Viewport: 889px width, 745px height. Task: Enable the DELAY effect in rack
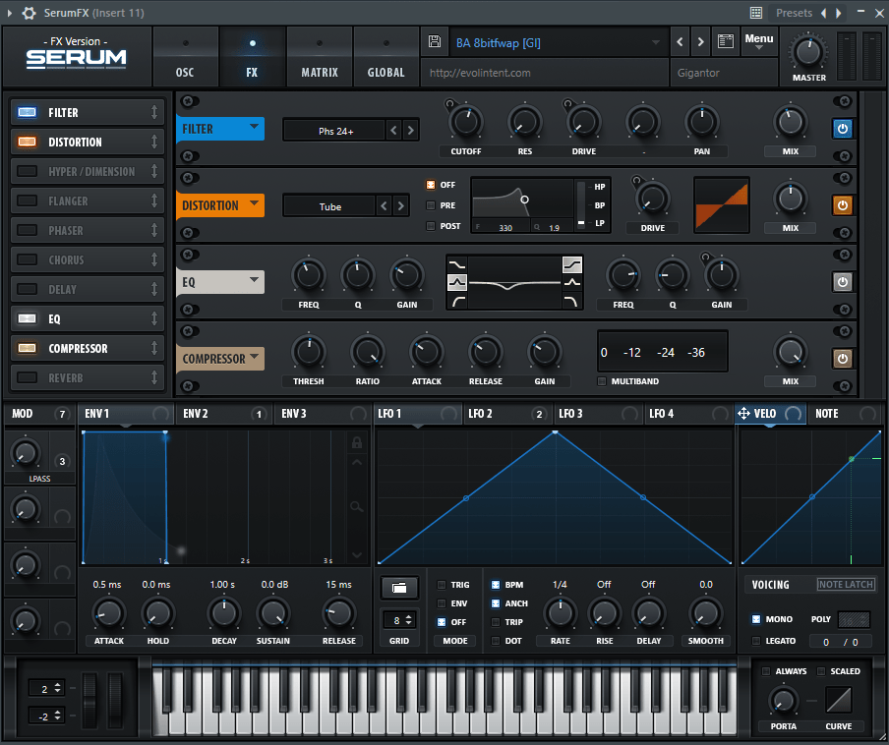tap(28, 289)
